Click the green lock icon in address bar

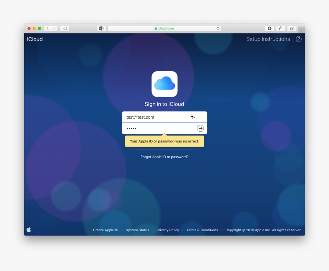[156, 28]
